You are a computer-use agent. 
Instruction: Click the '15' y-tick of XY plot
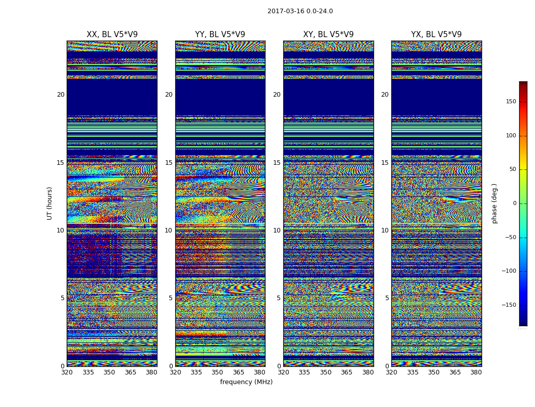coord(277,162)
